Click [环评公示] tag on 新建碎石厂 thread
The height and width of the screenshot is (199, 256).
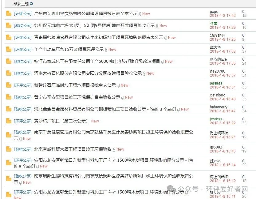tap(23, 85)
